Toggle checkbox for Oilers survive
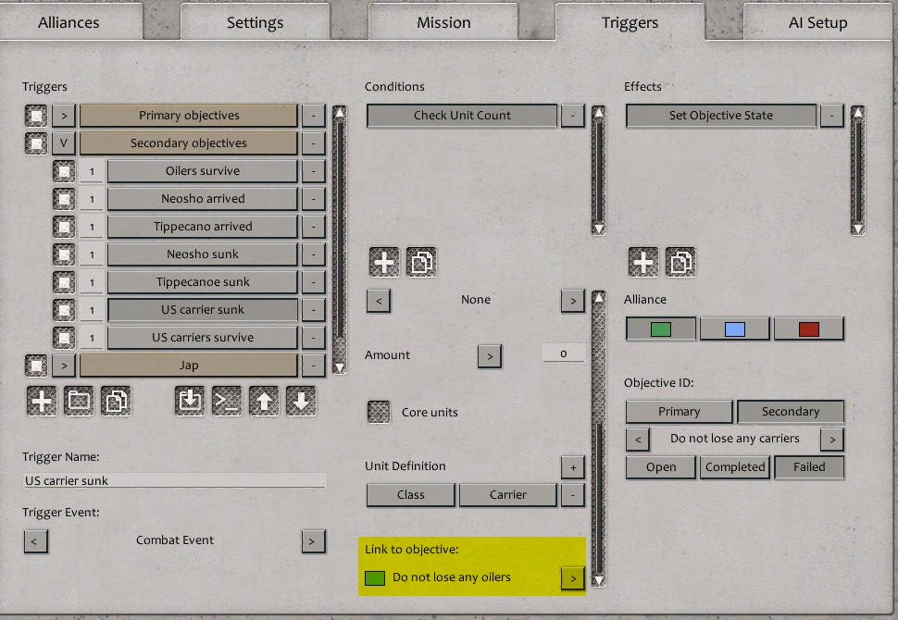898x620 pixels. point(64,171)
